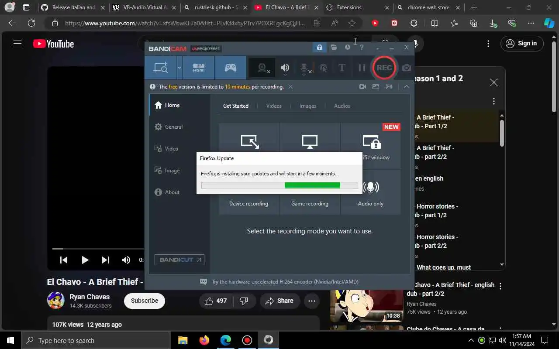
Task: Go to the YouTube home logo
Action: (x=53, y=44)
